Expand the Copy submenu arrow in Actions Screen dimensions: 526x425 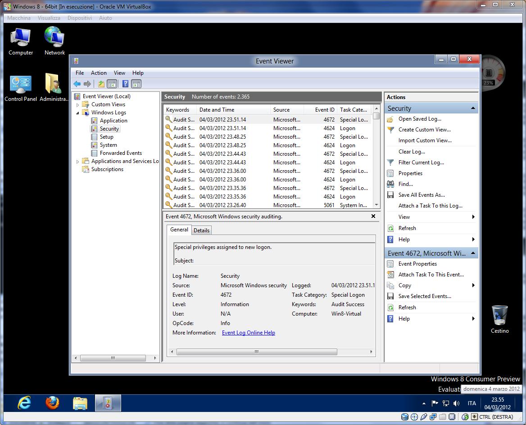coord(473,285)
